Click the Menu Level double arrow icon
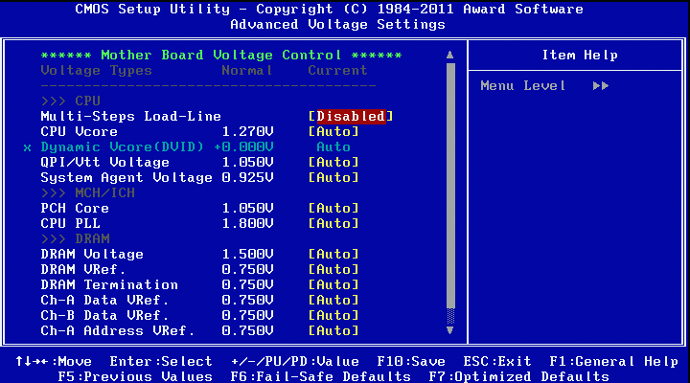The height and width of the screenshot is (383, 690). pos(601,86)
